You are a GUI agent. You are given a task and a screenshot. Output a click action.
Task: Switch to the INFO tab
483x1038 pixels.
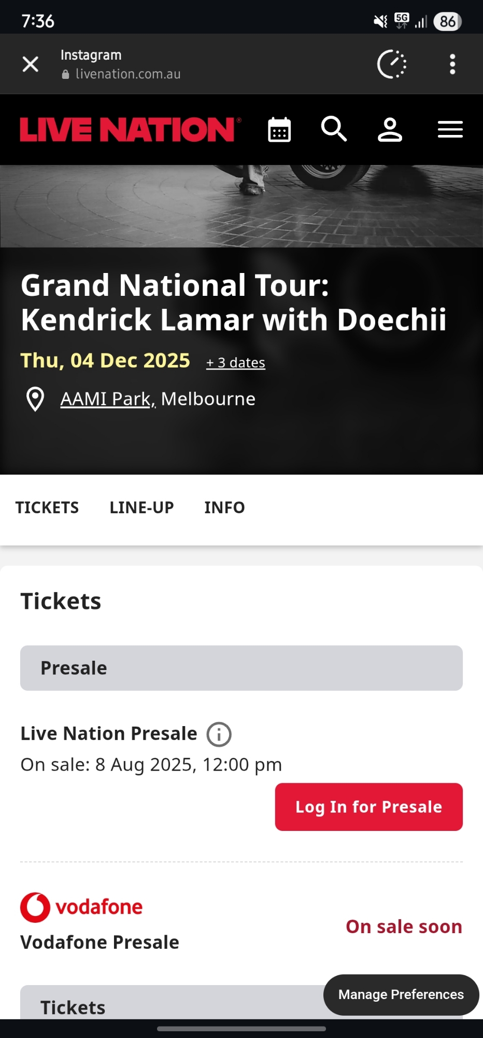[x=224, y=508]
